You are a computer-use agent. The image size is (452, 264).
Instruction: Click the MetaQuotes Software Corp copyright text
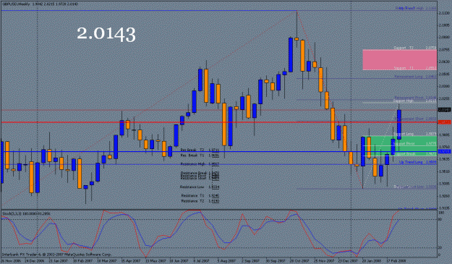56,255
